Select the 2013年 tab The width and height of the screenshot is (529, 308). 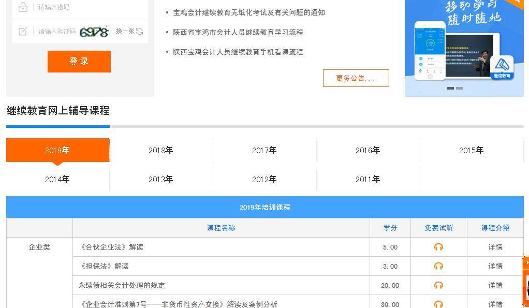click(x=161, y=179)
